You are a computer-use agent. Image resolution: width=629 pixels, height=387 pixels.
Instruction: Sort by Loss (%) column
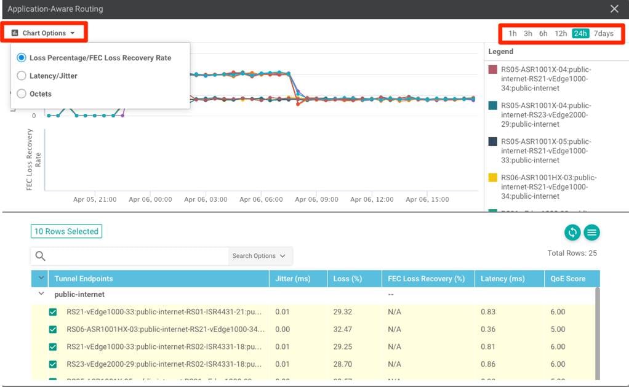[347, 279]
